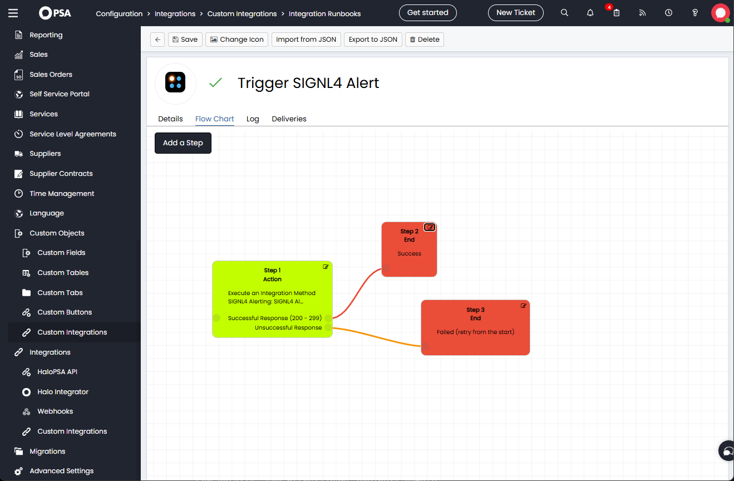
Task: Click the help question mark icon
Action: 694,13
